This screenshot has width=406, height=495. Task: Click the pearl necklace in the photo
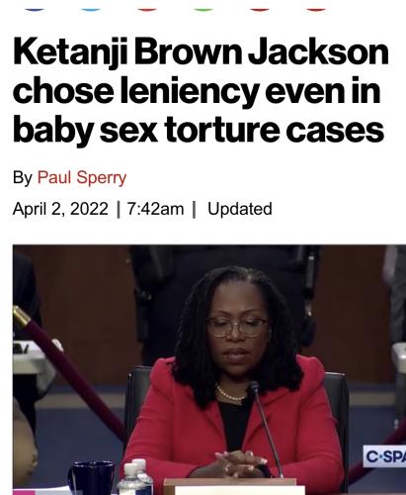click(230, 394)
